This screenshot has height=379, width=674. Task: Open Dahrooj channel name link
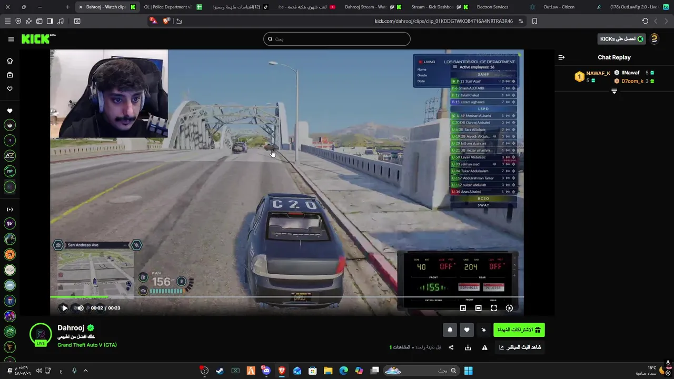71,327
